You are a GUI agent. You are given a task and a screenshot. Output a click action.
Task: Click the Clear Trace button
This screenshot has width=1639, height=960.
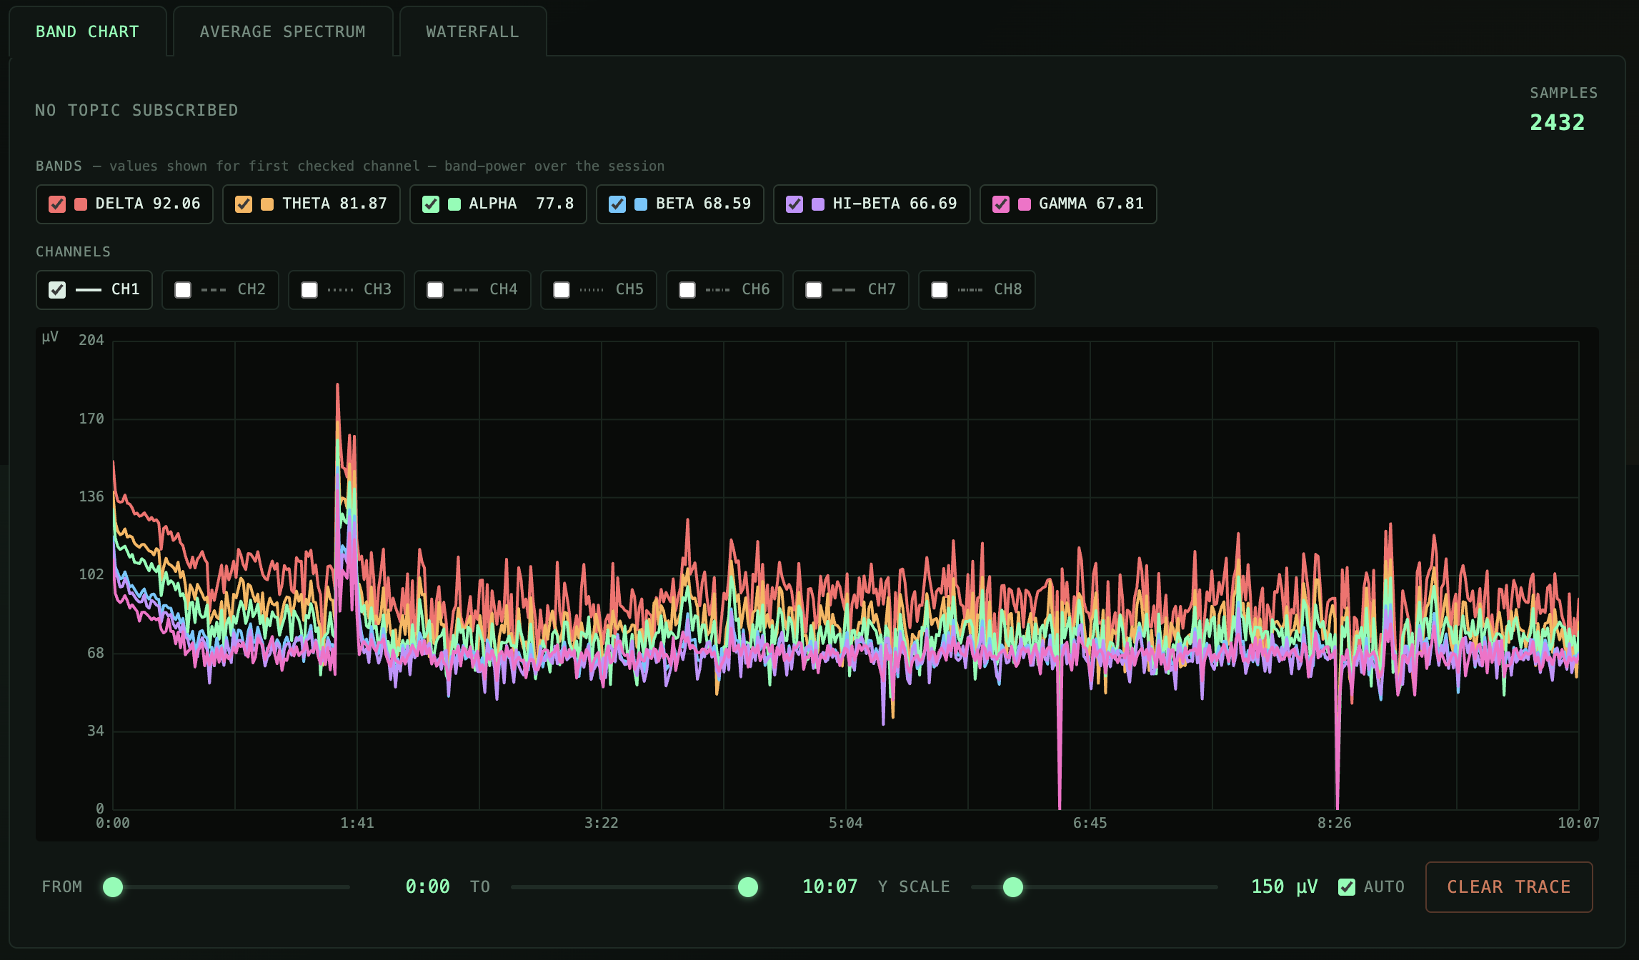[x=1509, y=887]
